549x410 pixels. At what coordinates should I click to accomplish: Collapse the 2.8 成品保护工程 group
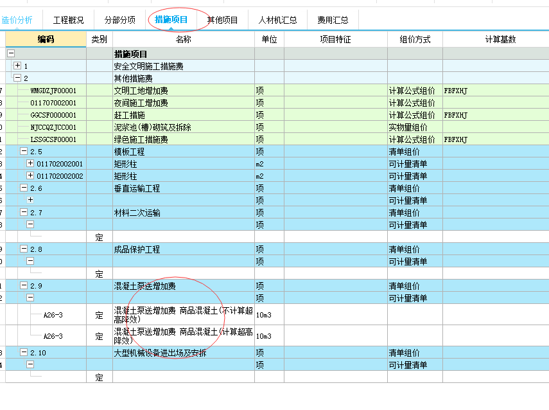(x=24, y=249)
